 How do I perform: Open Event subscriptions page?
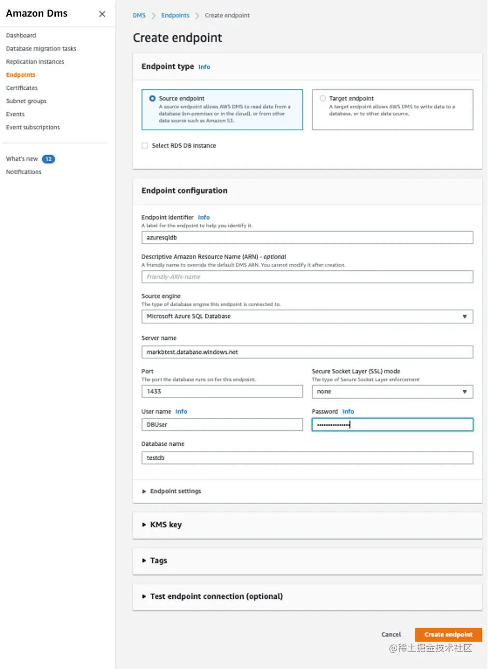(33, 127)
